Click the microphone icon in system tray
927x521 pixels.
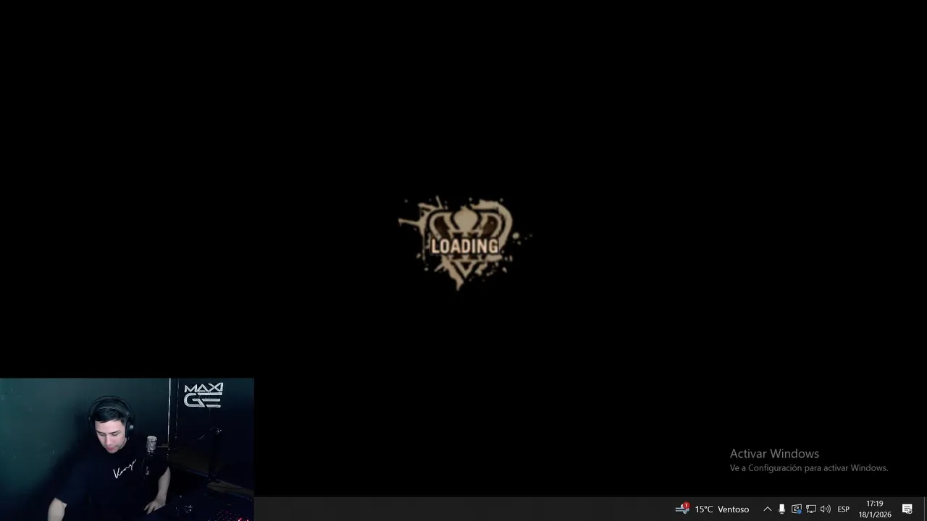tap(781, 509)
